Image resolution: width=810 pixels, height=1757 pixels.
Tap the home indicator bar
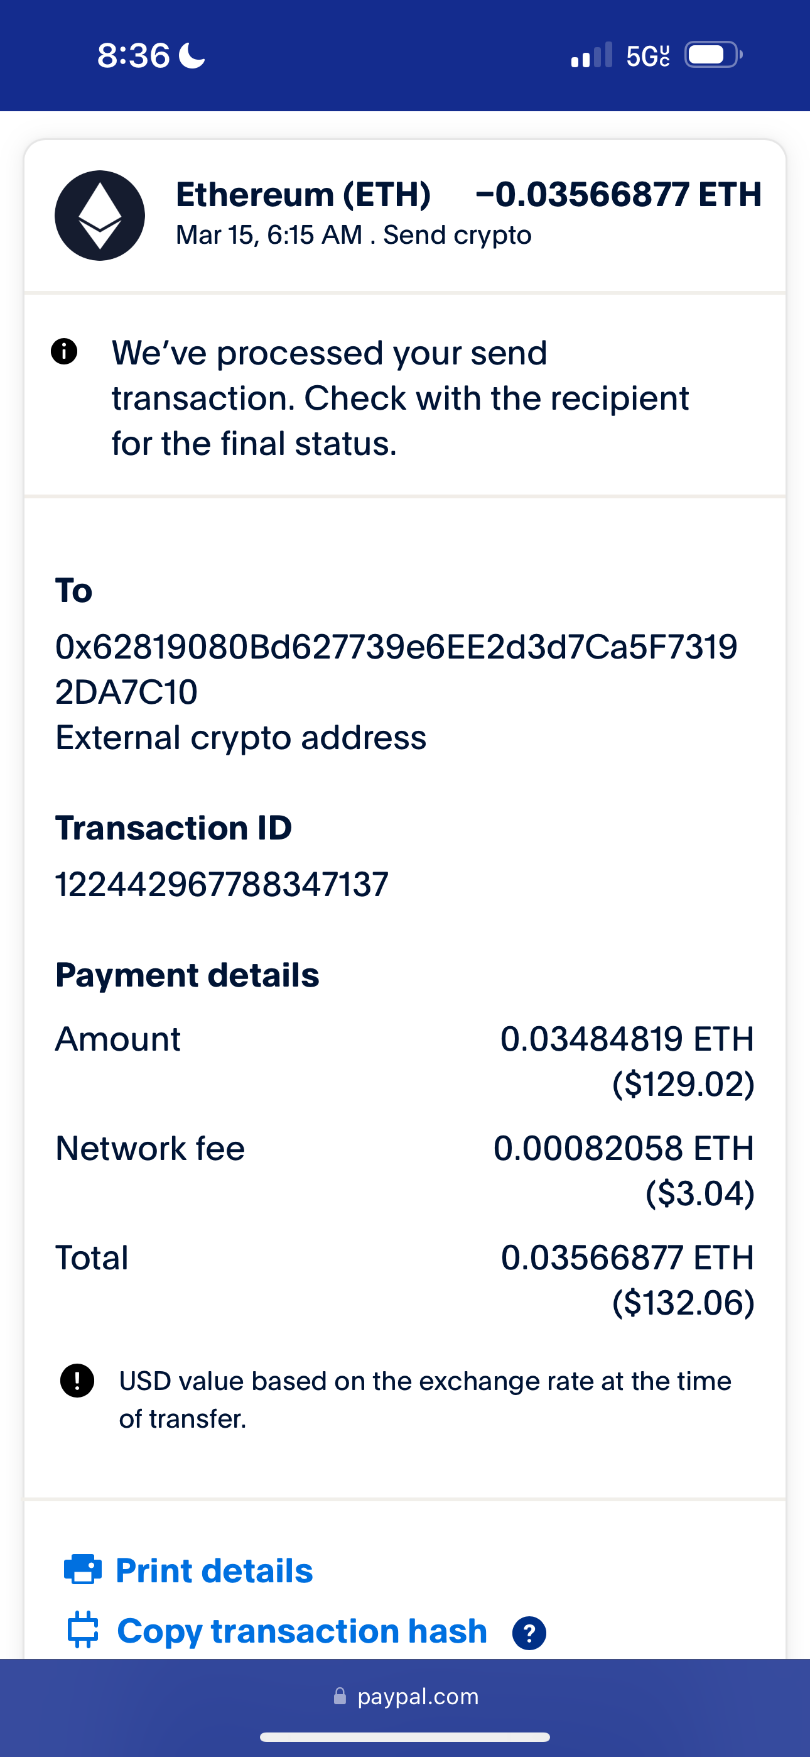pyautogui.click(x=405, y=1736)
